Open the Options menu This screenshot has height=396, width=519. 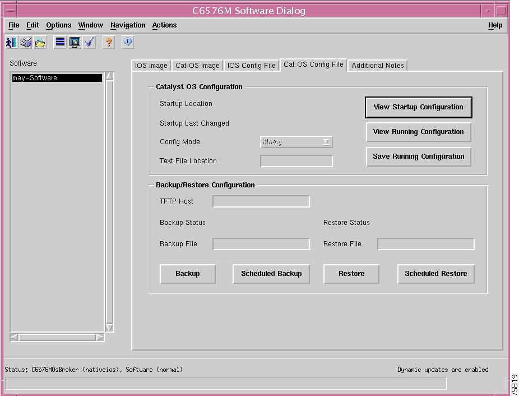59,25
